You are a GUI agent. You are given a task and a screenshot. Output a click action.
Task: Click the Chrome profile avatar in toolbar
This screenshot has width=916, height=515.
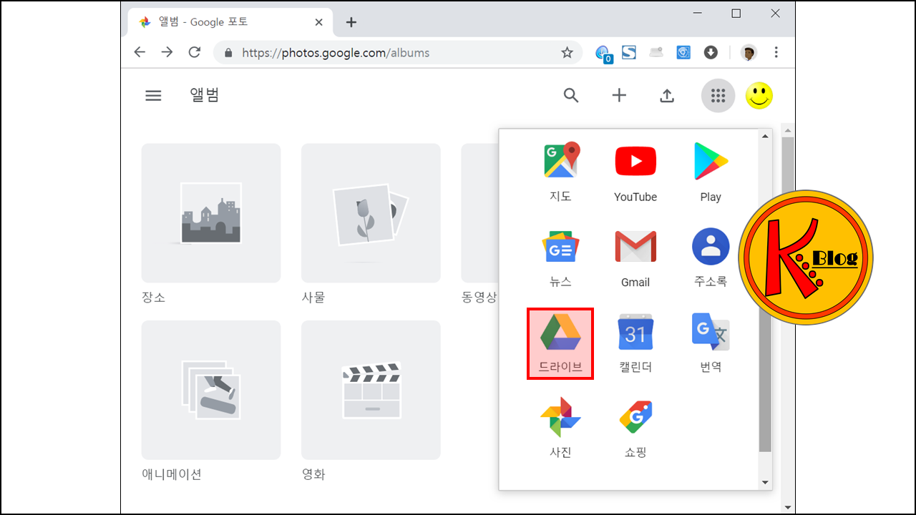tap(749, 52)
